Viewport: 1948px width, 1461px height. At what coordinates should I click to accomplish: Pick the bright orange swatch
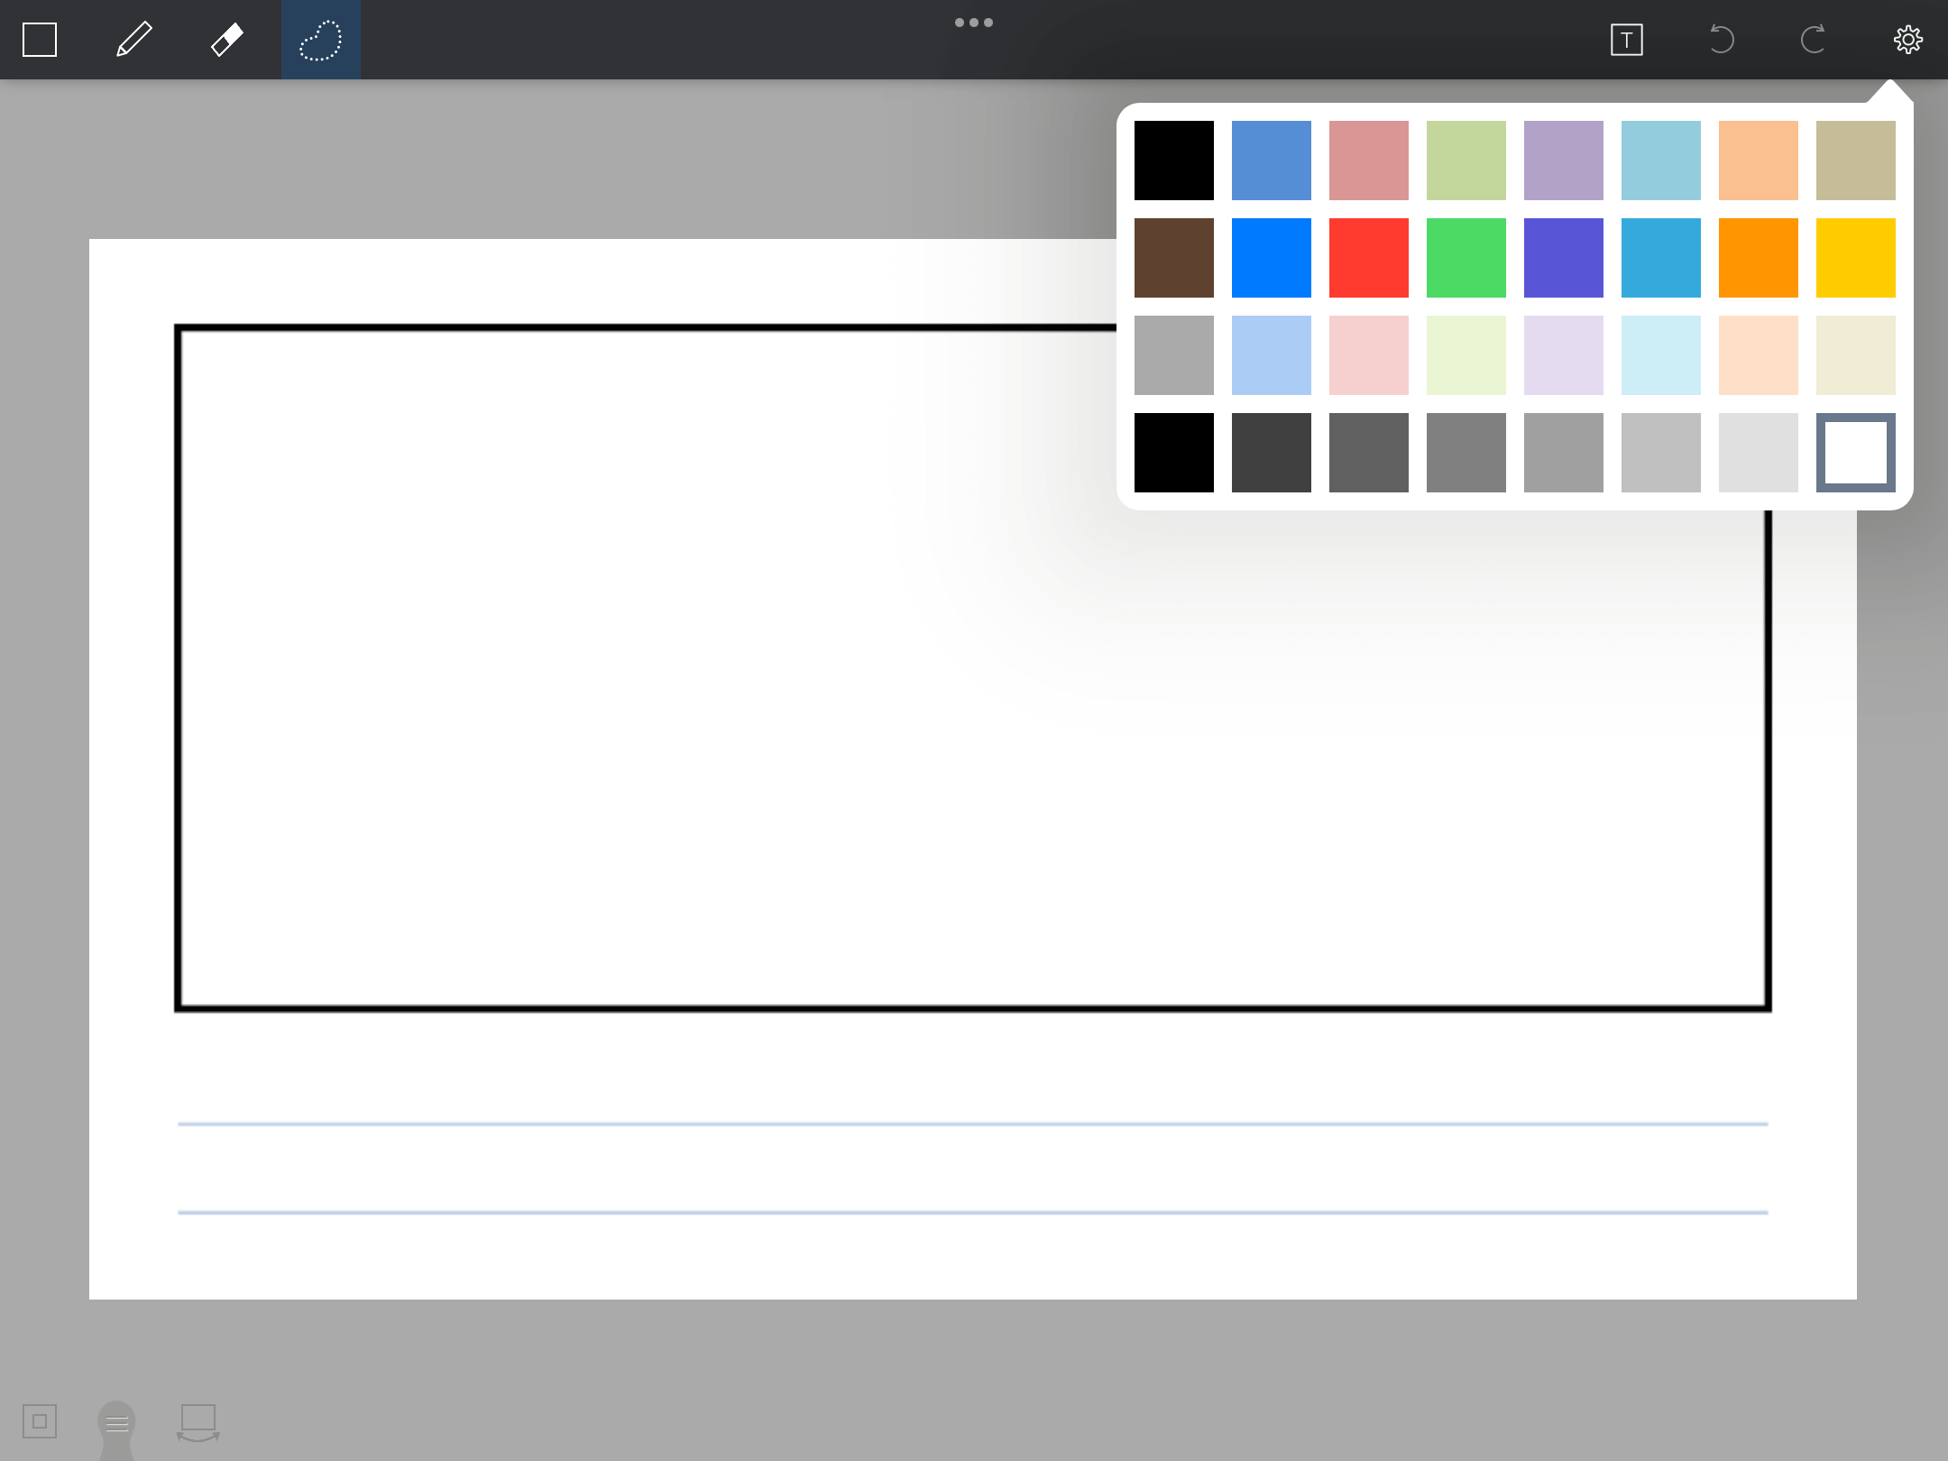coord(1759,258)
